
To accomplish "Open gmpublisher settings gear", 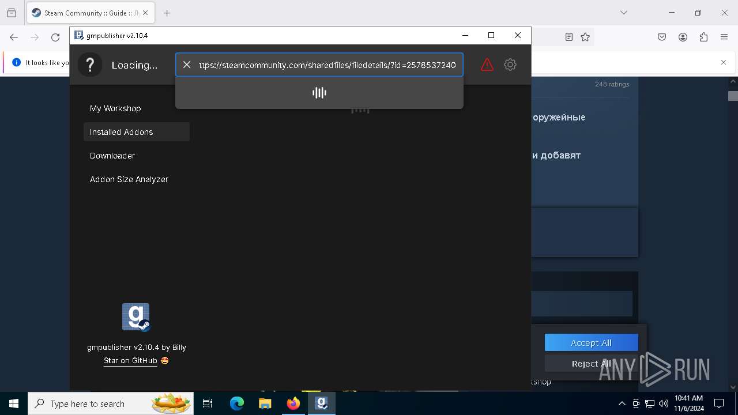I will [x=510, y=65].
